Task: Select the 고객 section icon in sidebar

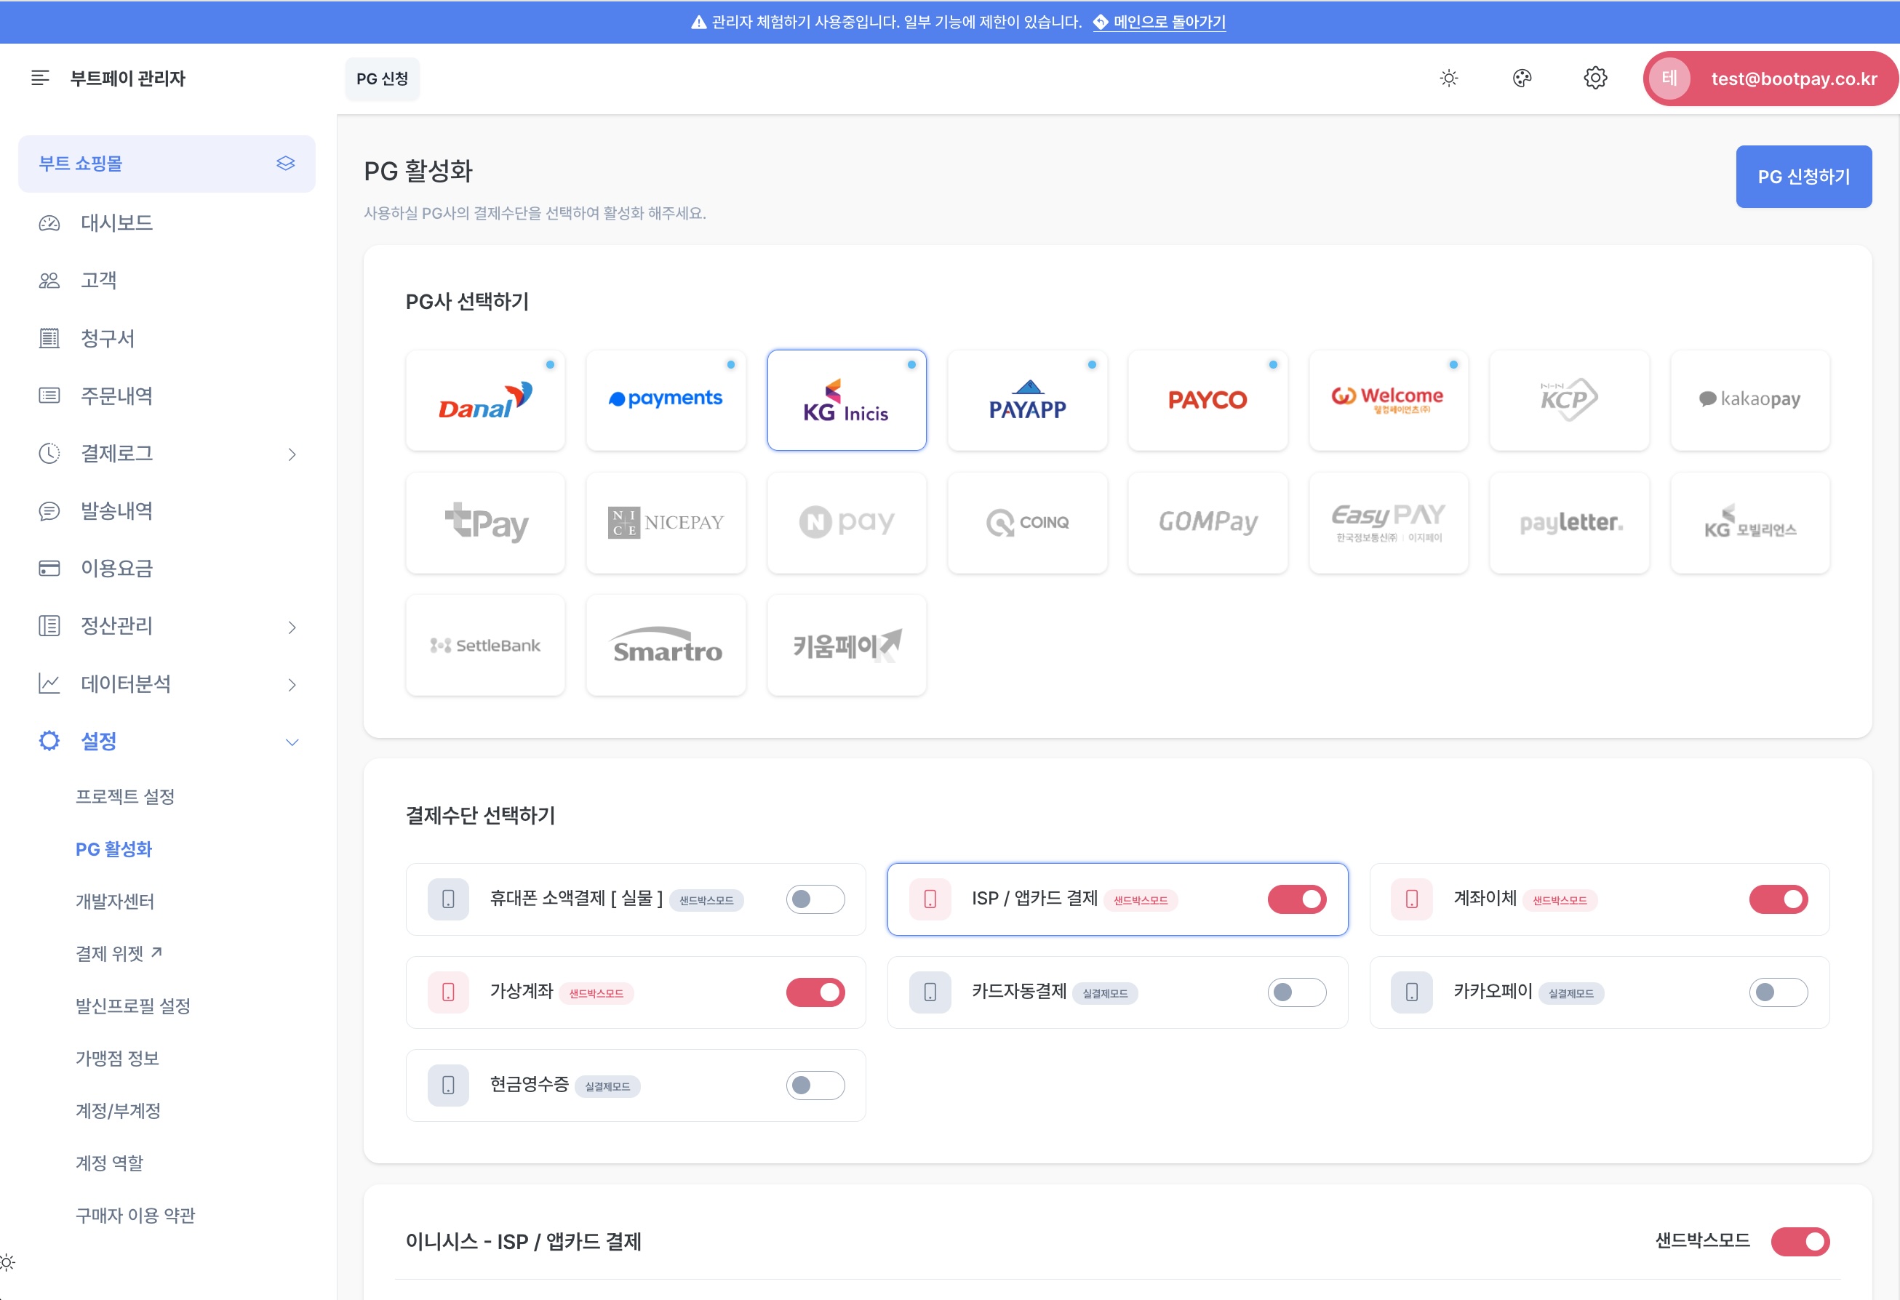Action: [x=48, y=279]
